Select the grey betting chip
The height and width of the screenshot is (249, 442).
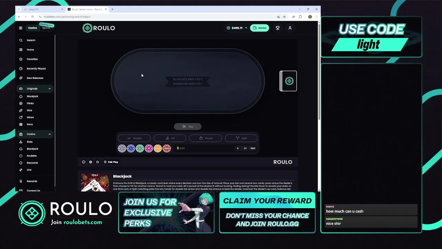[122, 149]
